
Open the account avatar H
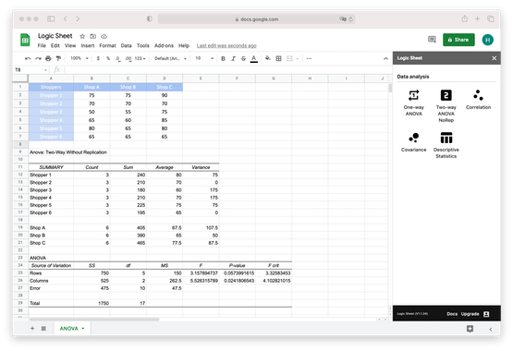click(487, 40)
